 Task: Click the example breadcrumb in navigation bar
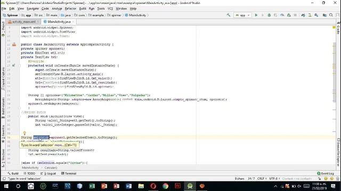[96, 15]
